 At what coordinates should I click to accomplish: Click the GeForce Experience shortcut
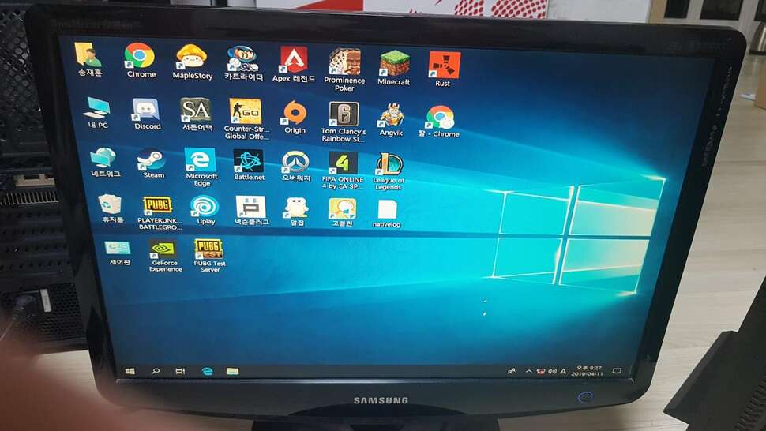coord(164,255)
